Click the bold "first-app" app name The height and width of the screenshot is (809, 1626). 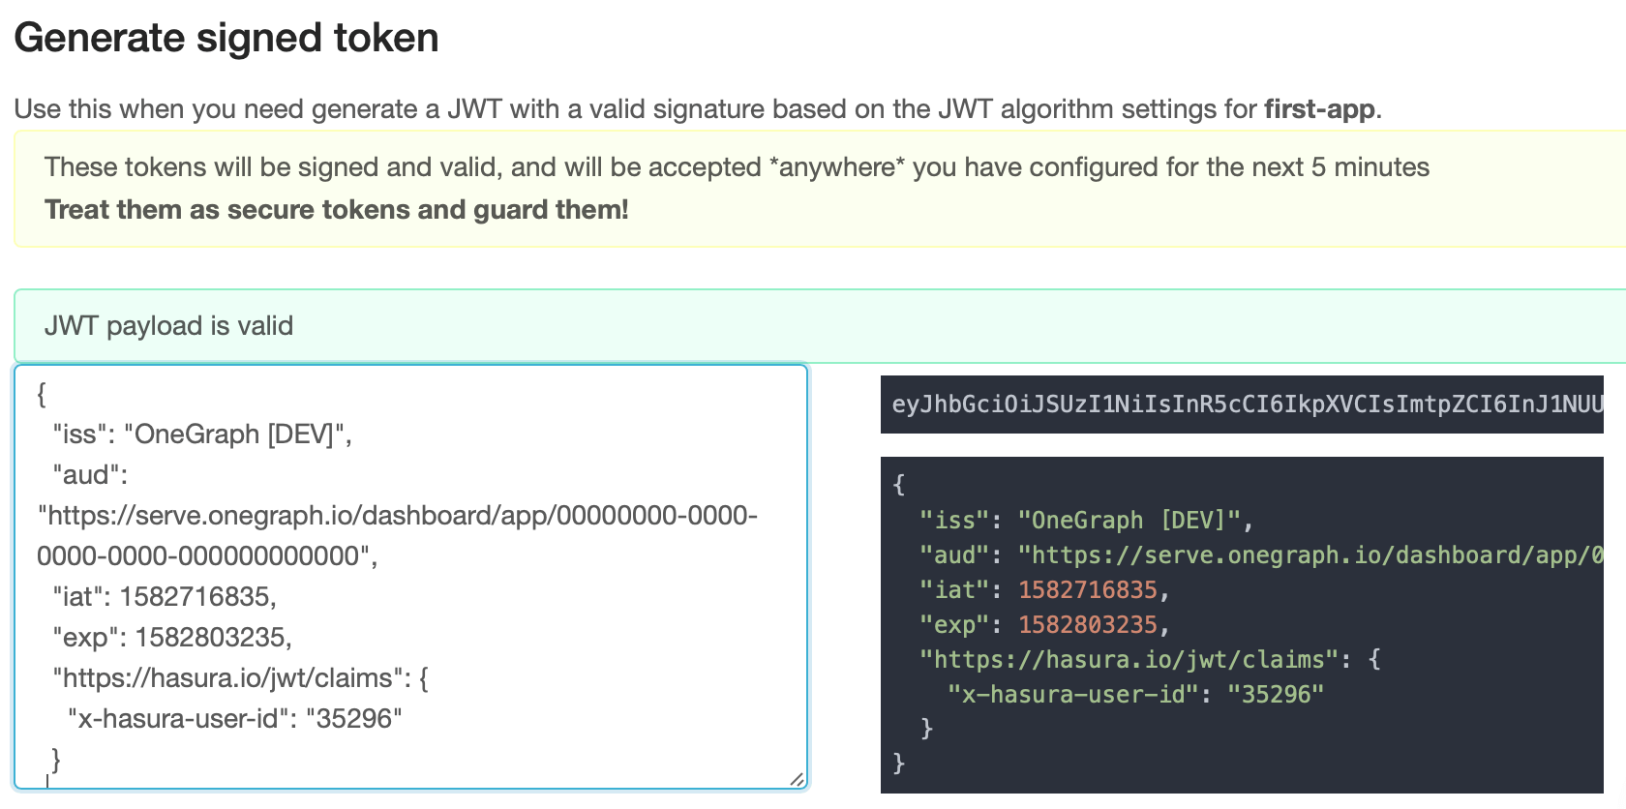point(1319,109)
